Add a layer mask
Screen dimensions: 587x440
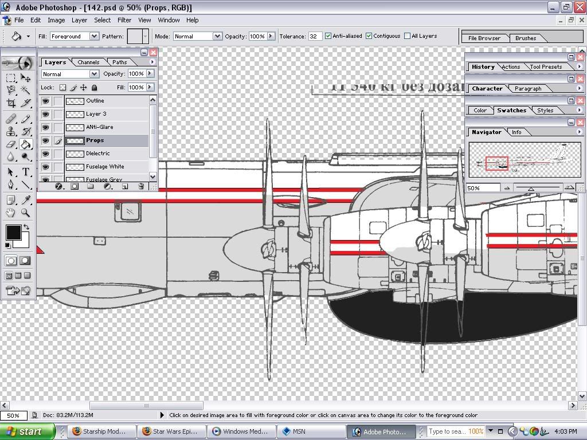(75, 186)
